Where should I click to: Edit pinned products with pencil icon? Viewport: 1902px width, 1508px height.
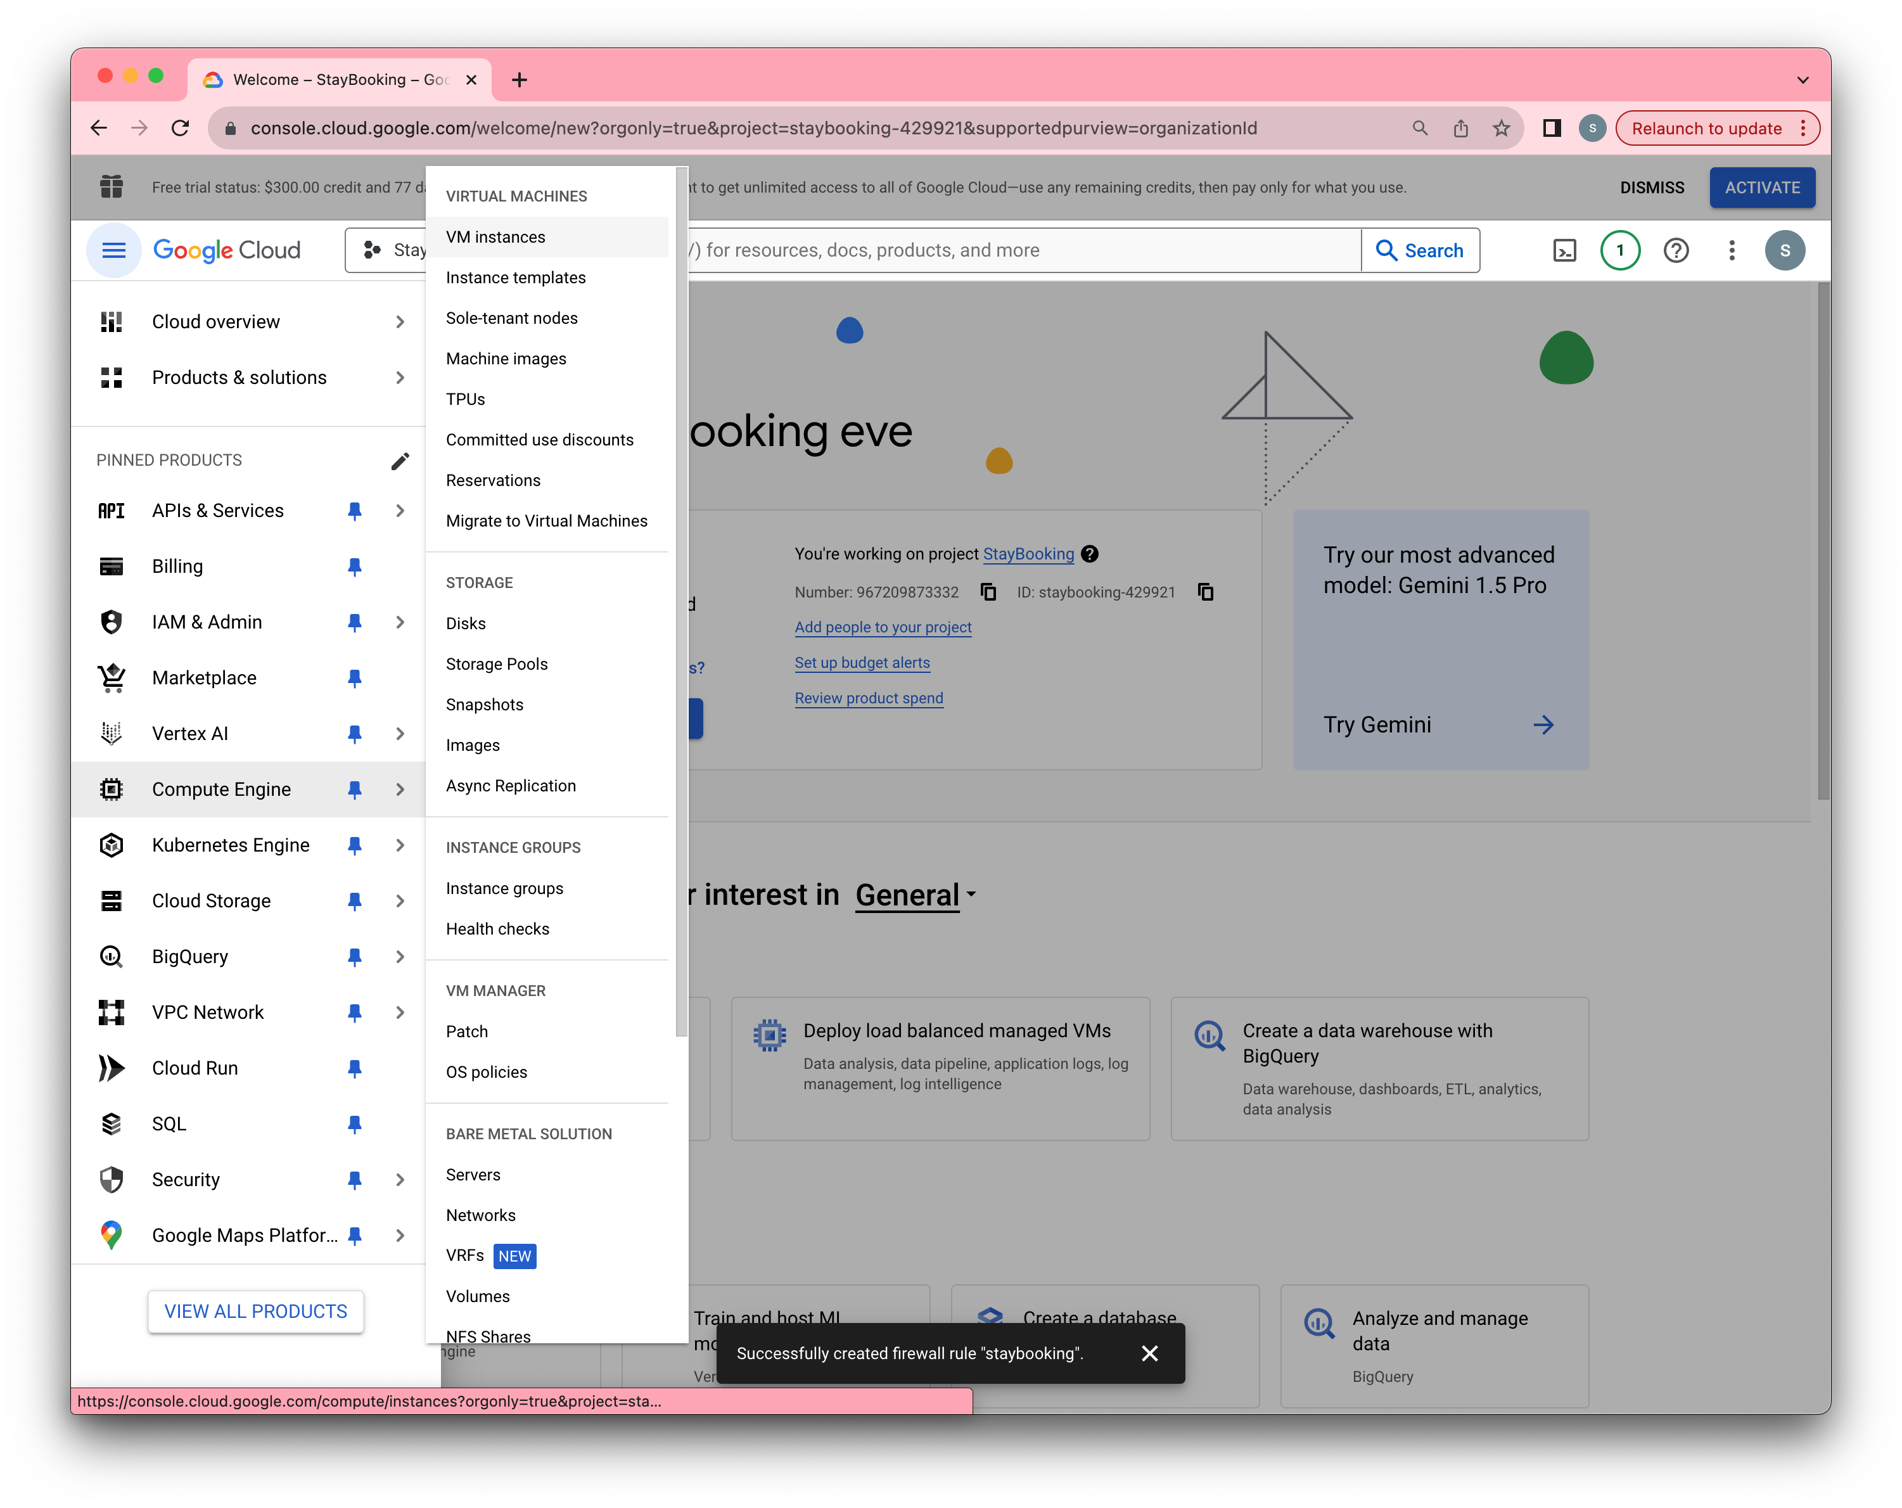400,461
